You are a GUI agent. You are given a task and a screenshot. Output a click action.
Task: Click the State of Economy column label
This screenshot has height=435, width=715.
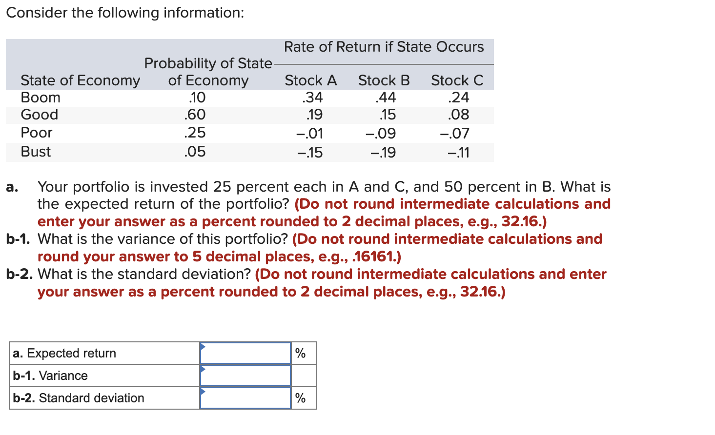click(80, 80)
